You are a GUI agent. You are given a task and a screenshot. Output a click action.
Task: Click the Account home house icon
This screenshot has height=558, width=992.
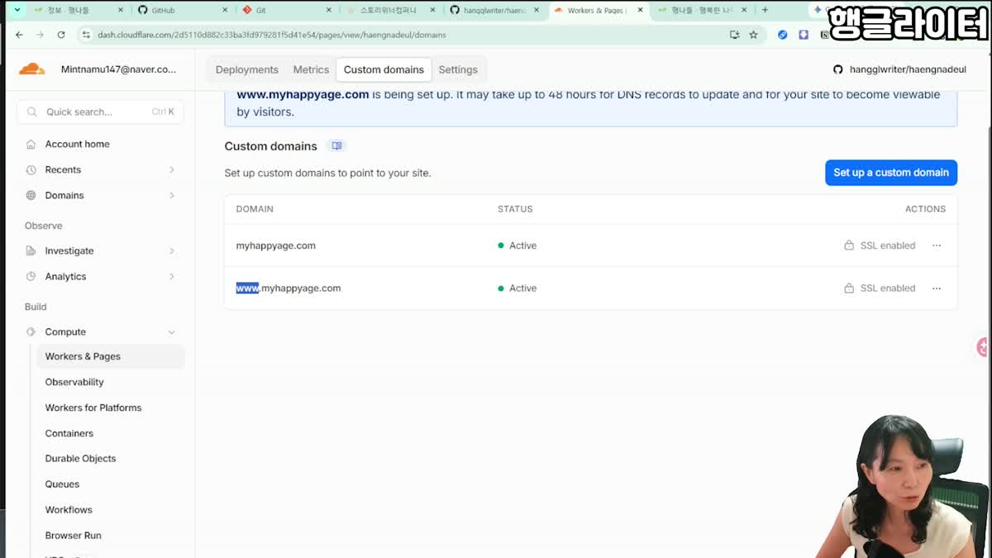coord(31,144)
